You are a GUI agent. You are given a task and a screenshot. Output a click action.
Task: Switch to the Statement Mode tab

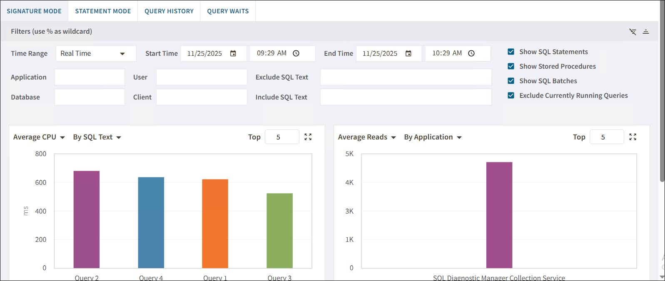click(103, 11)
